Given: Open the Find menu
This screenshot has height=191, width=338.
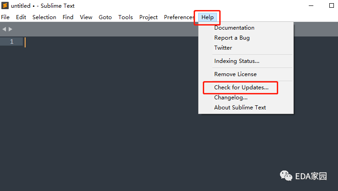Looking at the screenshot, I should click(68, 17).
